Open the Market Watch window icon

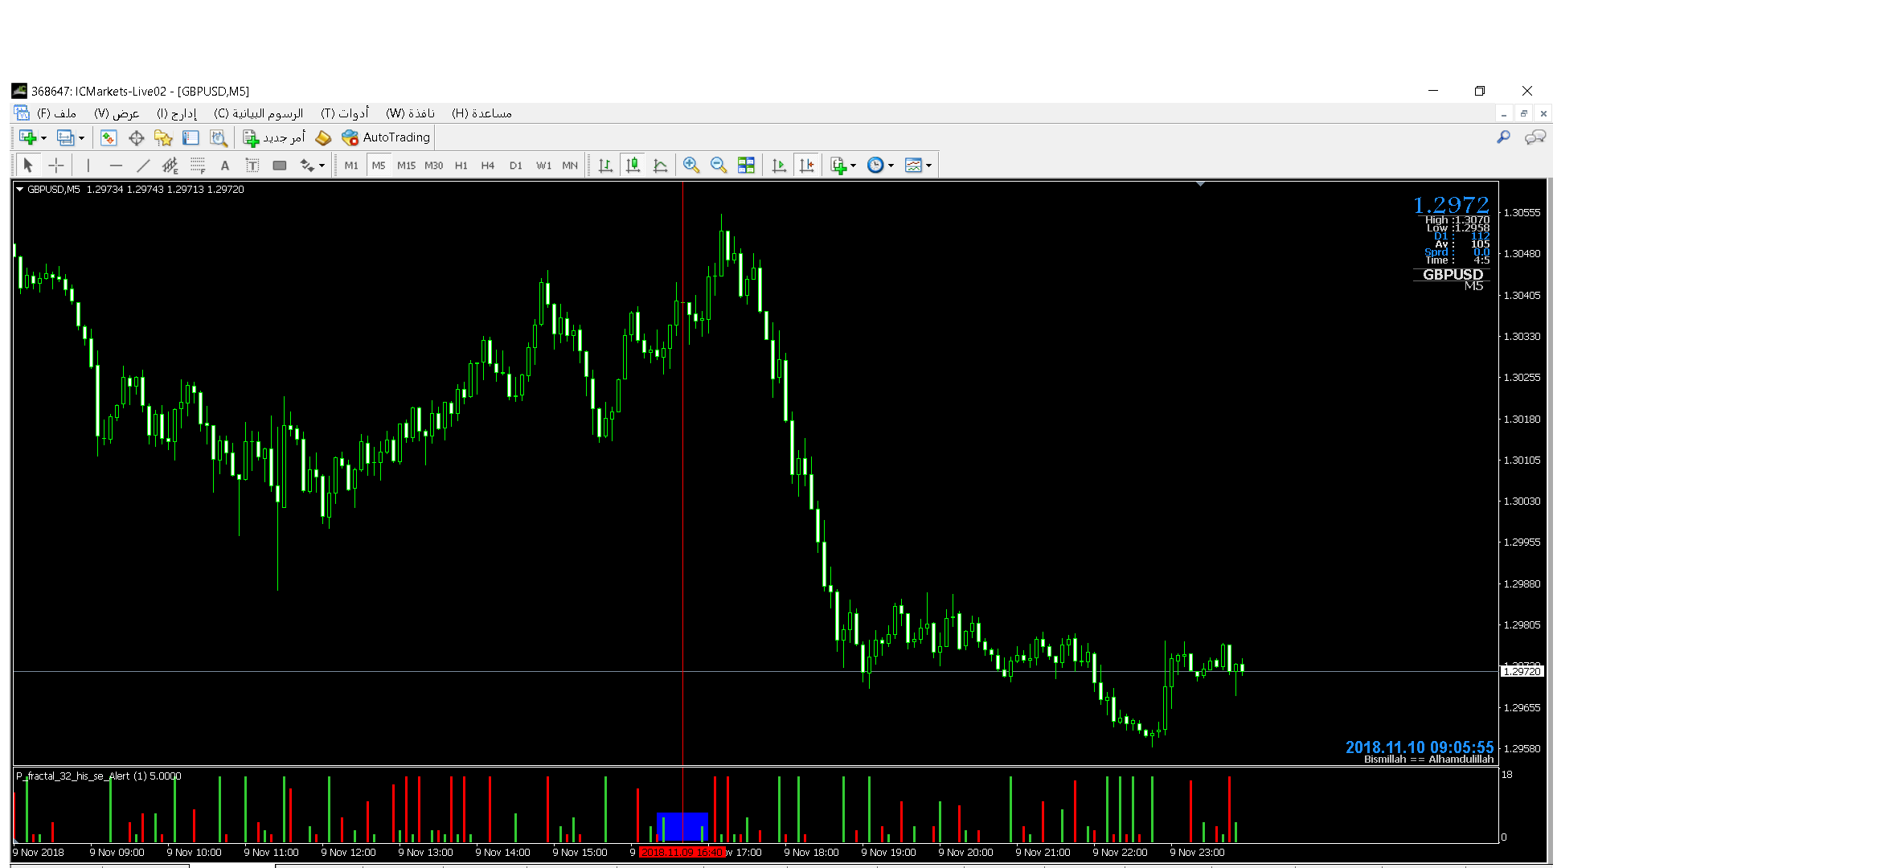click(109, 138)
